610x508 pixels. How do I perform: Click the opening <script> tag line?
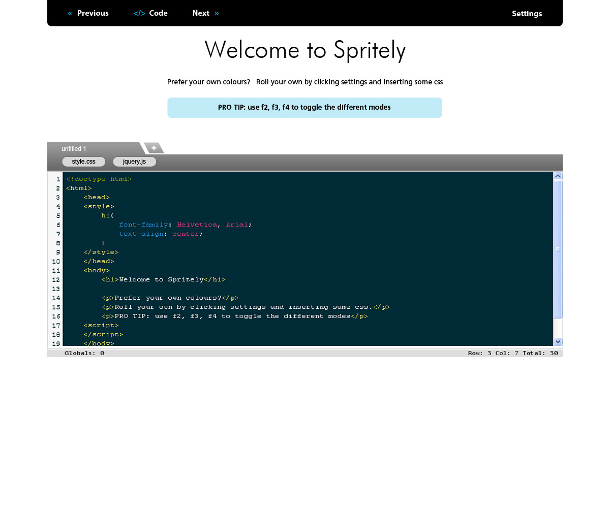pyautogui.click(x=101, y=325)
